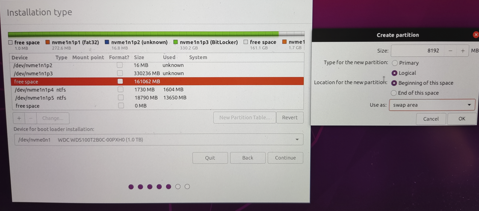Close the Create partition dialog
The height and width of the screenshot is (211, 479).
(476, 35)
